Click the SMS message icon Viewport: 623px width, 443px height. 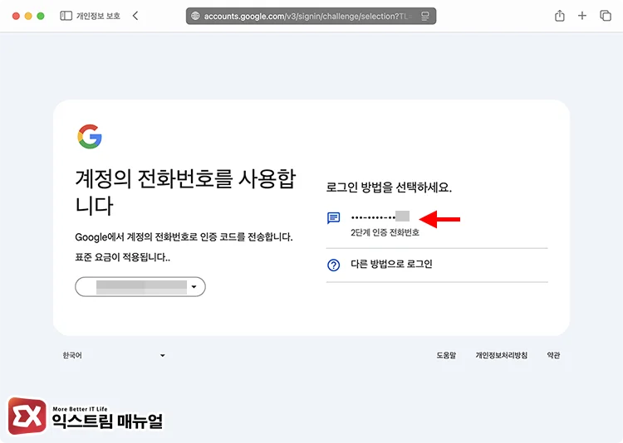tap(333, 218)
